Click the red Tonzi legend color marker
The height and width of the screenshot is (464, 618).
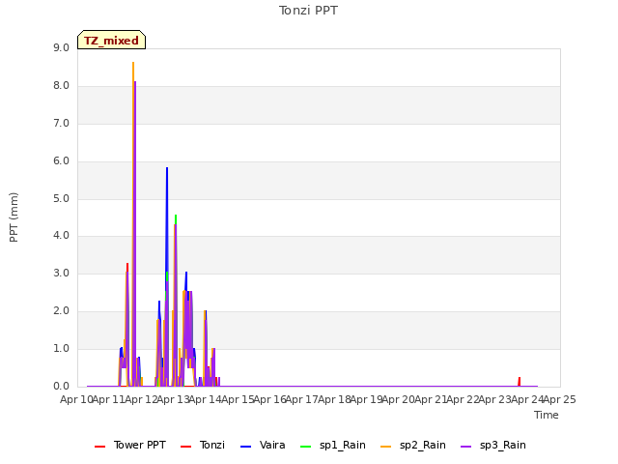coord(185,447)
